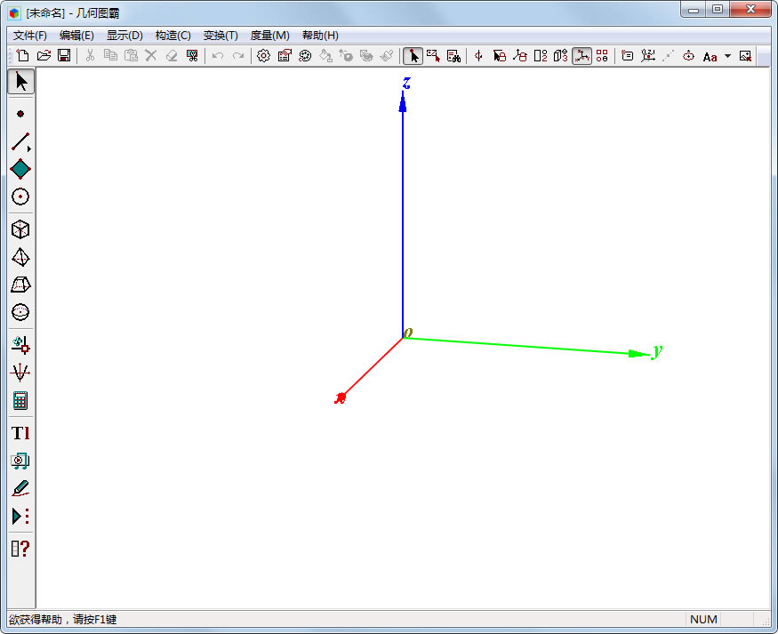This screenshot has height=634, width=778.
Task: Pick the cube solid tool
Action: click(x=20, y=229)
